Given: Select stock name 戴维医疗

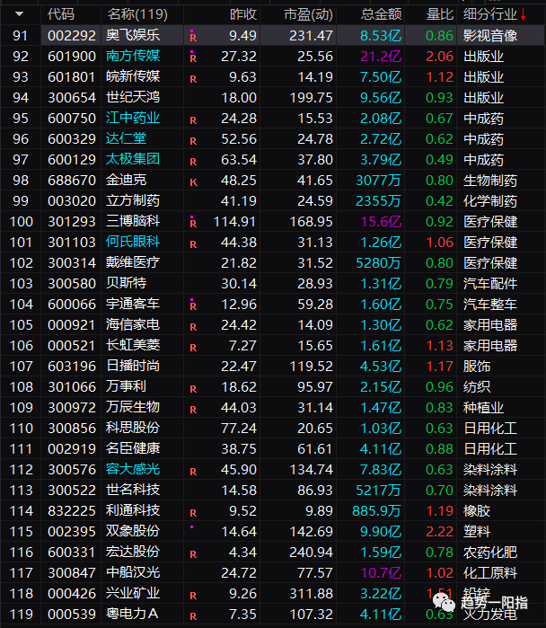Looking at the screenshot, I should [133, 262].
